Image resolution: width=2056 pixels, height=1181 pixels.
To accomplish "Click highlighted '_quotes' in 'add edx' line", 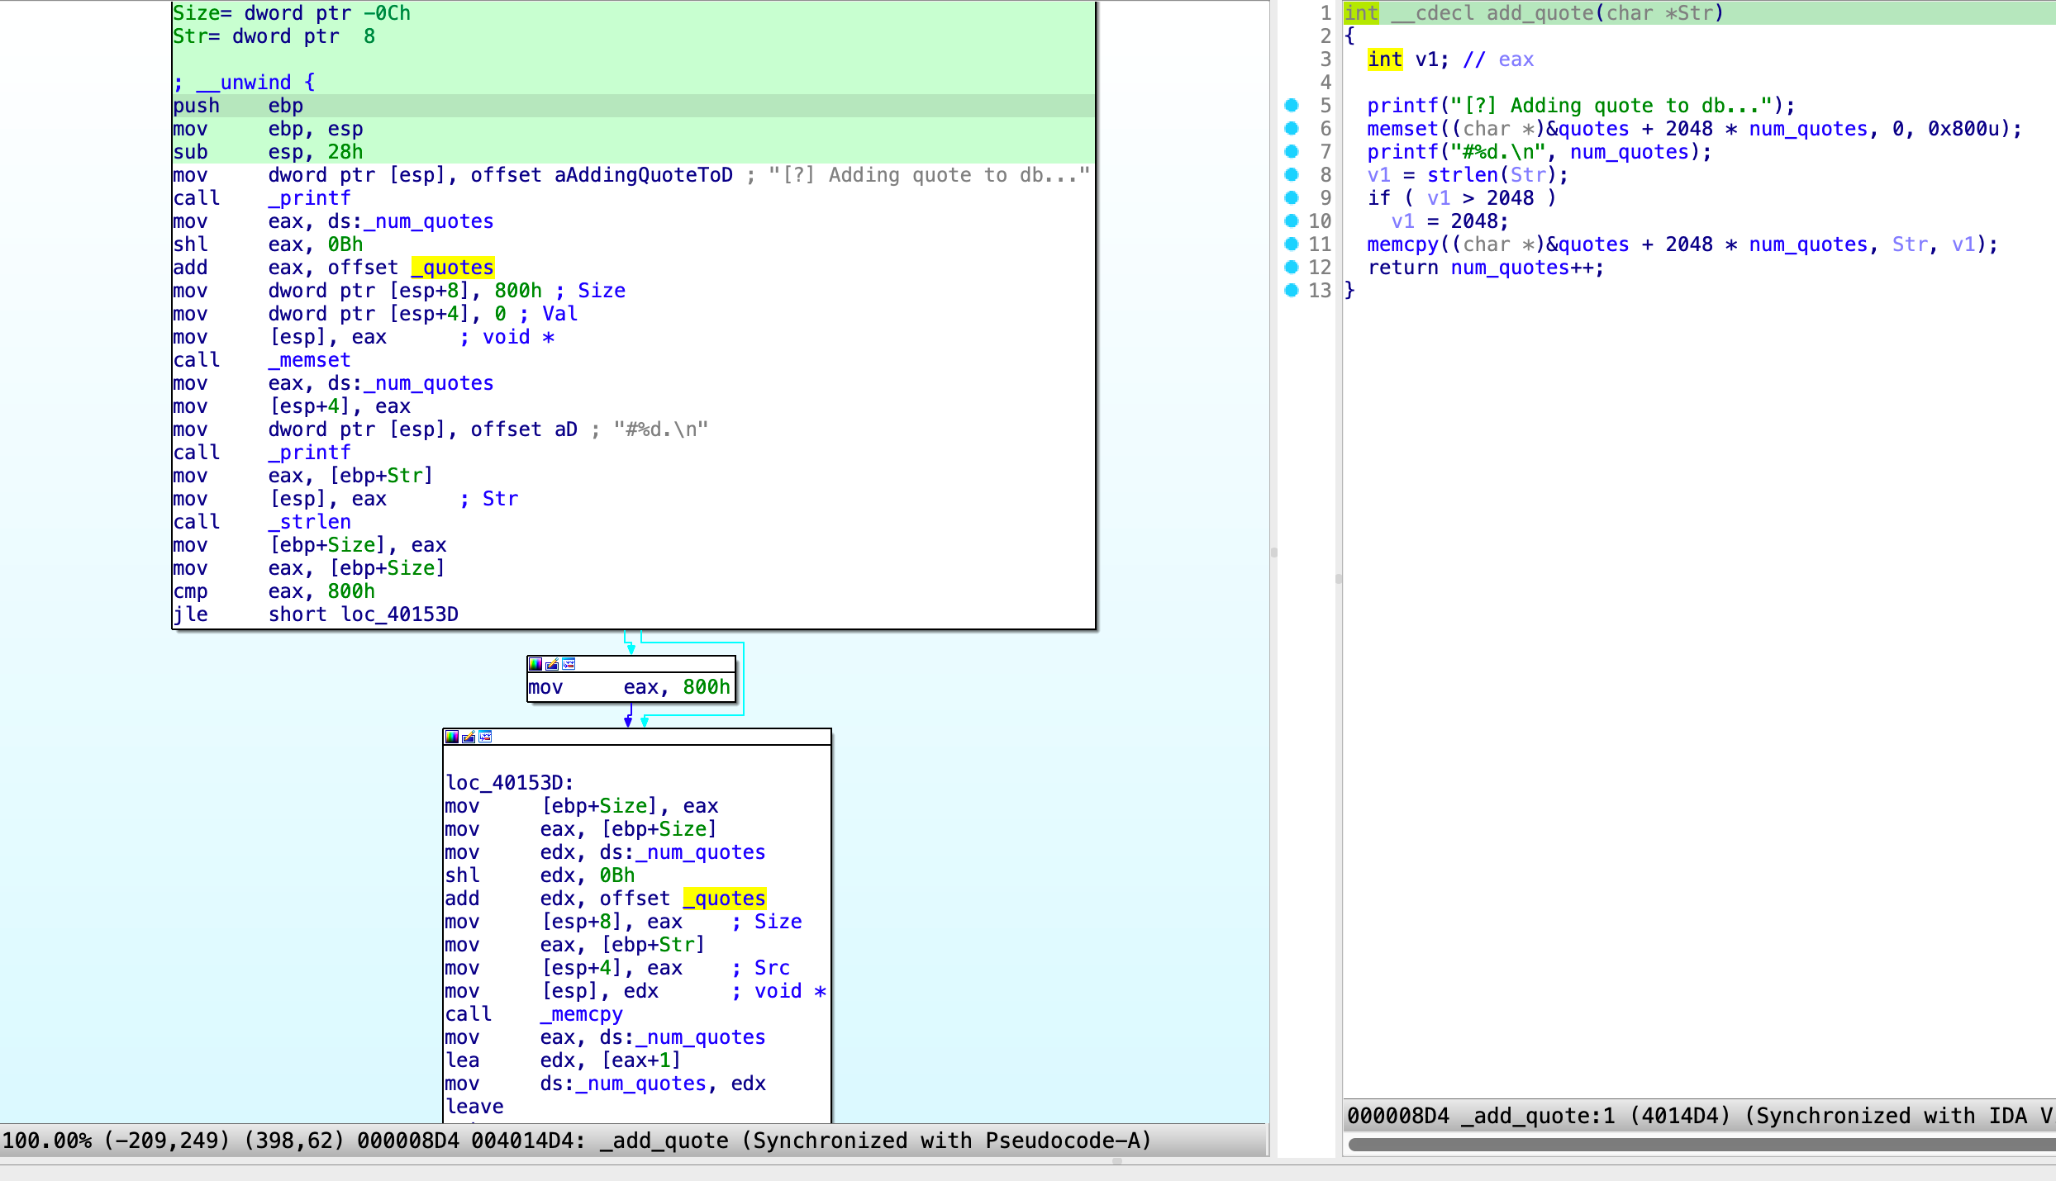I will 725,899.
